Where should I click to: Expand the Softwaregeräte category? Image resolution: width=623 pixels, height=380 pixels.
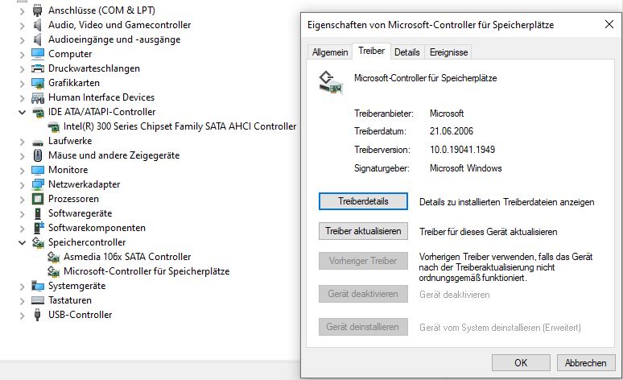click(x=22, y=214)
